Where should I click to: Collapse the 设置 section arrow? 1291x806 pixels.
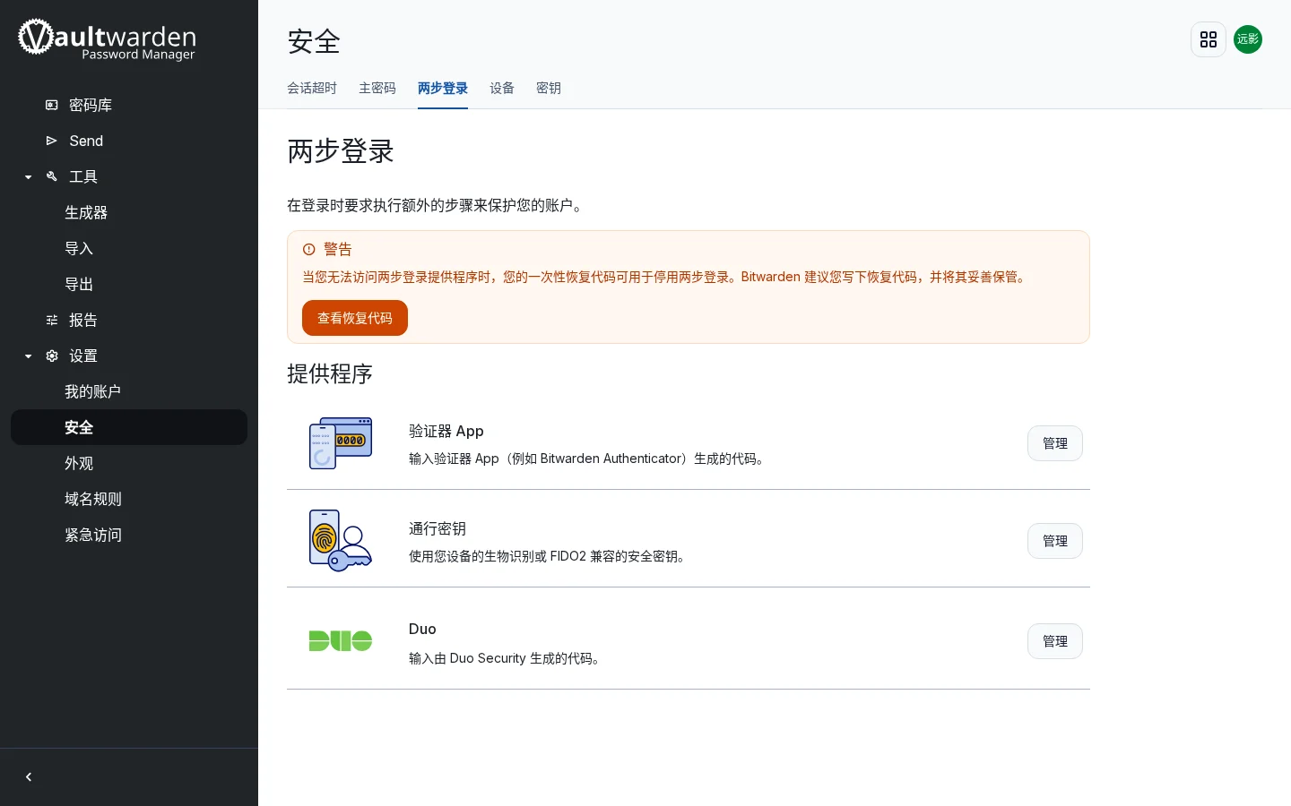click(x=28, y=356)
